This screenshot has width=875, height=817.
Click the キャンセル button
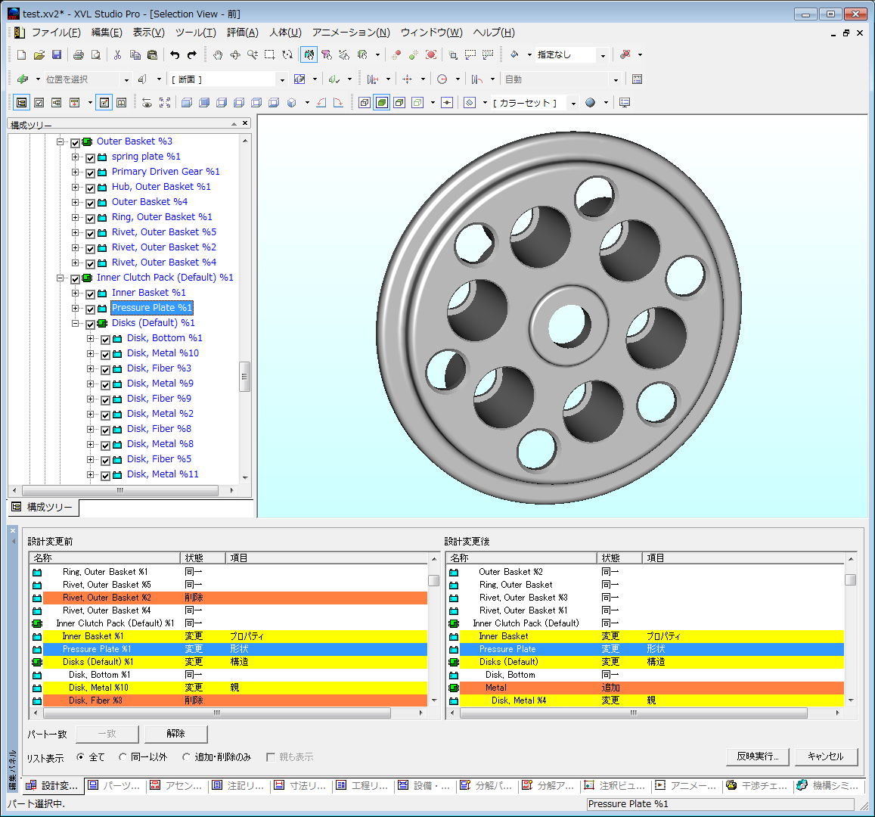coord(826,756)
